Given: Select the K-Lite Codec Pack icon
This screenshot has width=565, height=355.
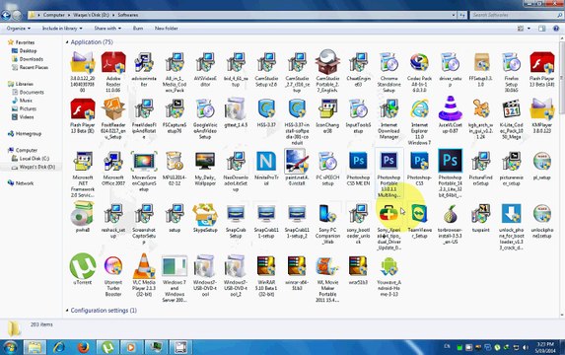Looking at the screenshot, I should pos(511,109).
